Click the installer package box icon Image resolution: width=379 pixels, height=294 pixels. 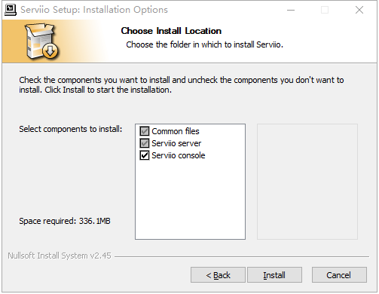click(x=42, y=41)
